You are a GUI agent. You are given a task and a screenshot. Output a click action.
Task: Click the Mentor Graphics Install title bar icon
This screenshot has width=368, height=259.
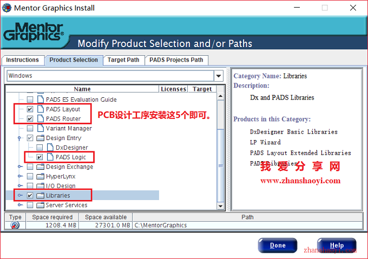[6, 8]
